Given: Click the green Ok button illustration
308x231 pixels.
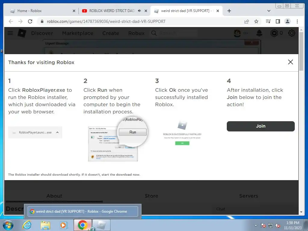Looking at the screenshot, I should click(182, 143).
